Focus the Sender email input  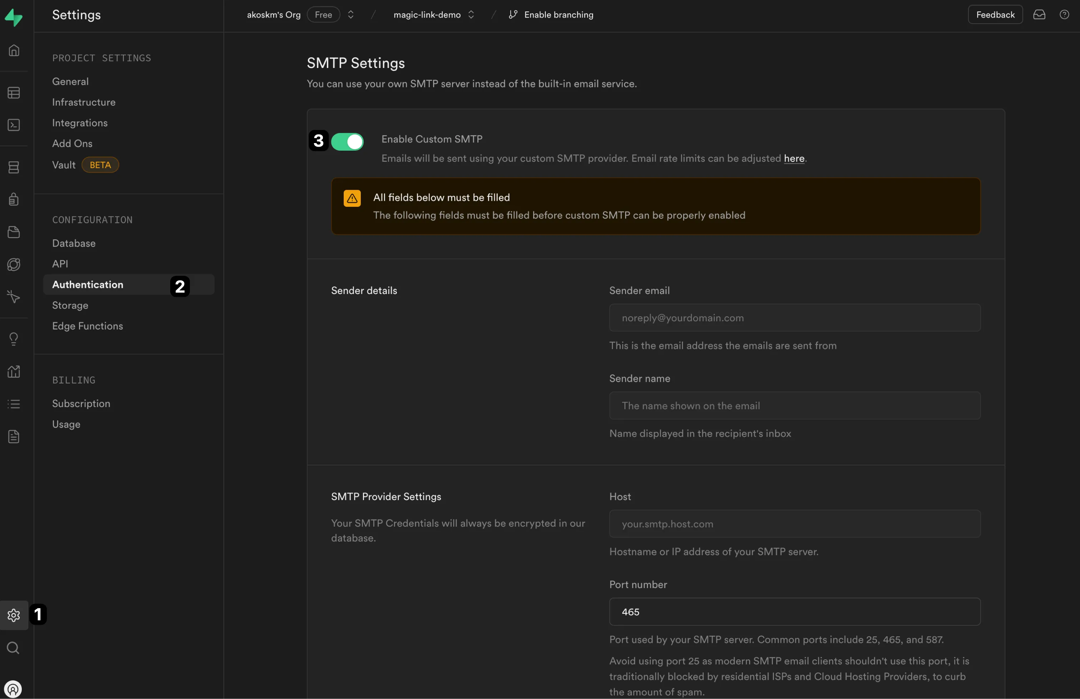click(x=795, y=318)
